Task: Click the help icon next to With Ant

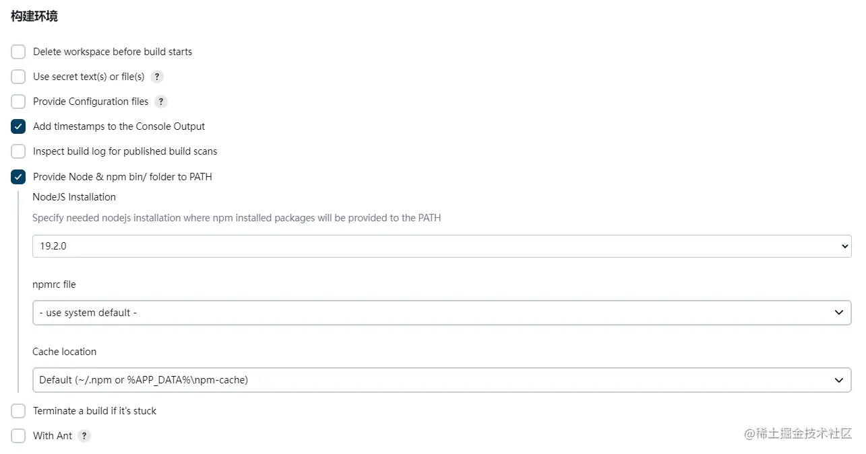Action: (84, 436)
